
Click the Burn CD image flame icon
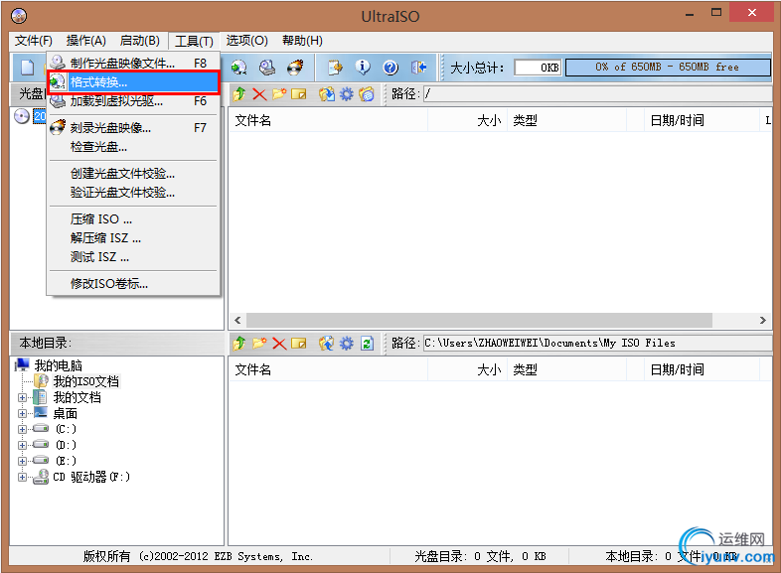(295, 68)
